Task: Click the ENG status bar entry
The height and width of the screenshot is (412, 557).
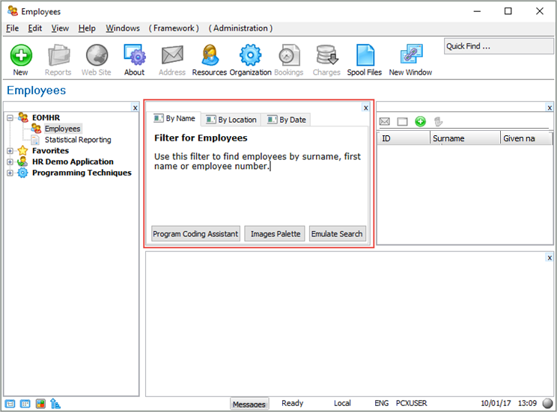Action: click(x=382, y=403)
